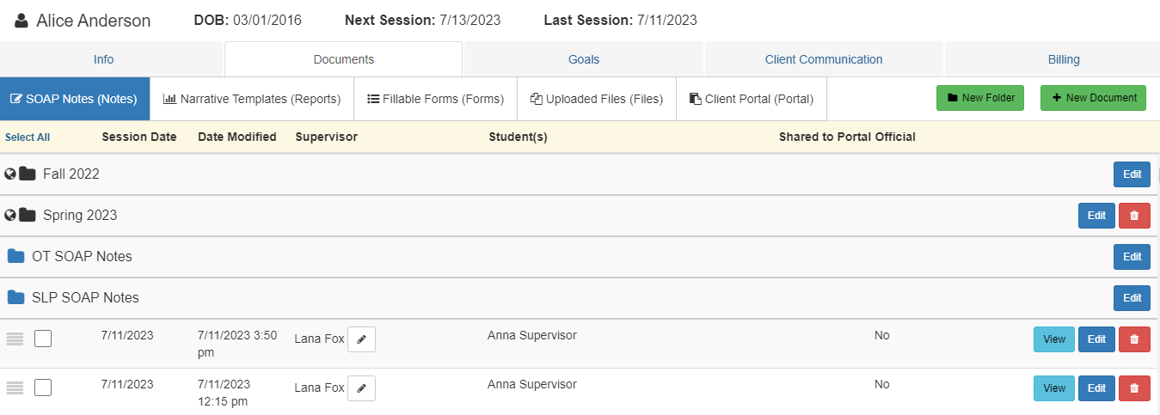The image size is (1160, 415).
Task: View the 7/11/2023 3:50 pm note
Action: tap(1053, 339)
